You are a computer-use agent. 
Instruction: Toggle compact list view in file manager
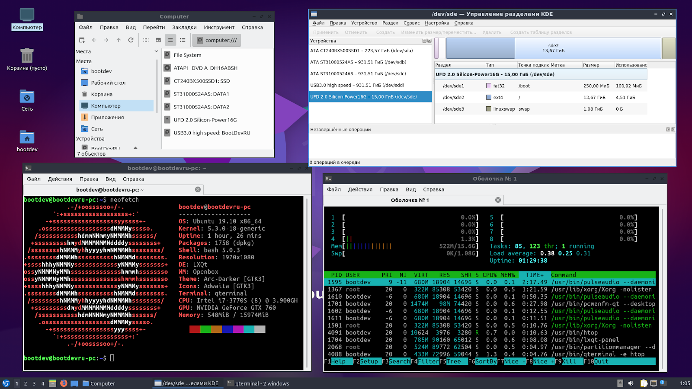tap(170, 40)
